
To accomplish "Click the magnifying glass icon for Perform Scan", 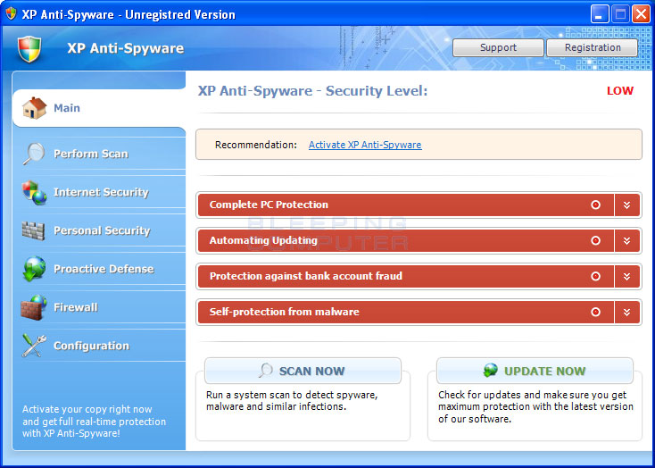I will (x=34, y=154).
